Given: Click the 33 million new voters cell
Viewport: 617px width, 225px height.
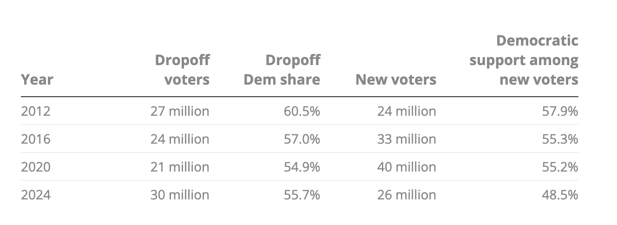Looking at the screenshot, I should (x=407, y=139).
